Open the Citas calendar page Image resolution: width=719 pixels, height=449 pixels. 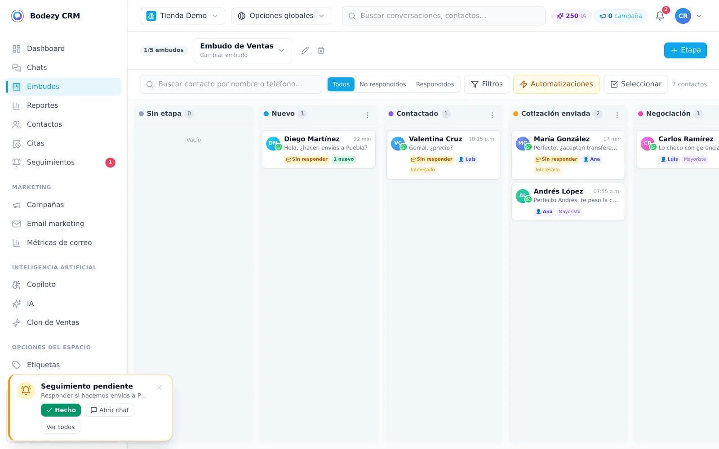coord(64,143)
